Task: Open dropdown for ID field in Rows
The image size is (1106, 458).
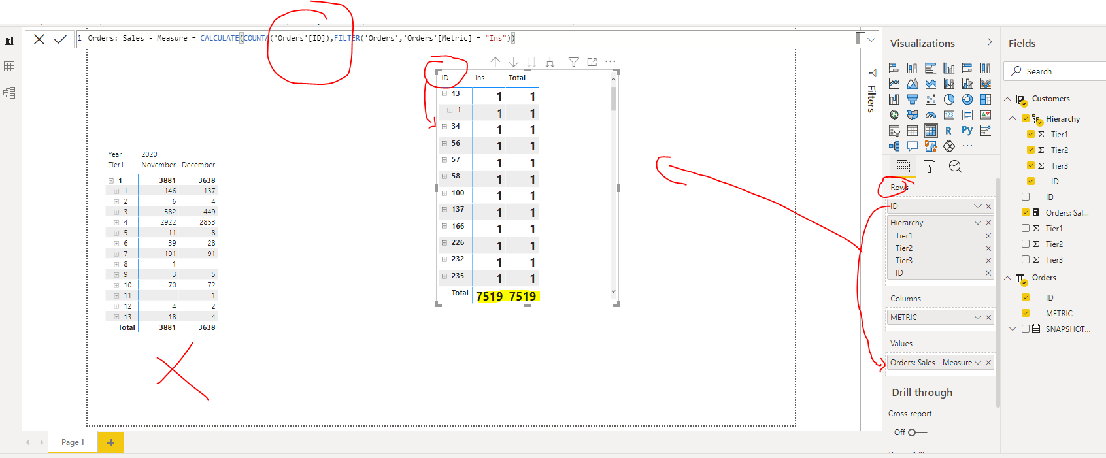Action: coord(978,206)
